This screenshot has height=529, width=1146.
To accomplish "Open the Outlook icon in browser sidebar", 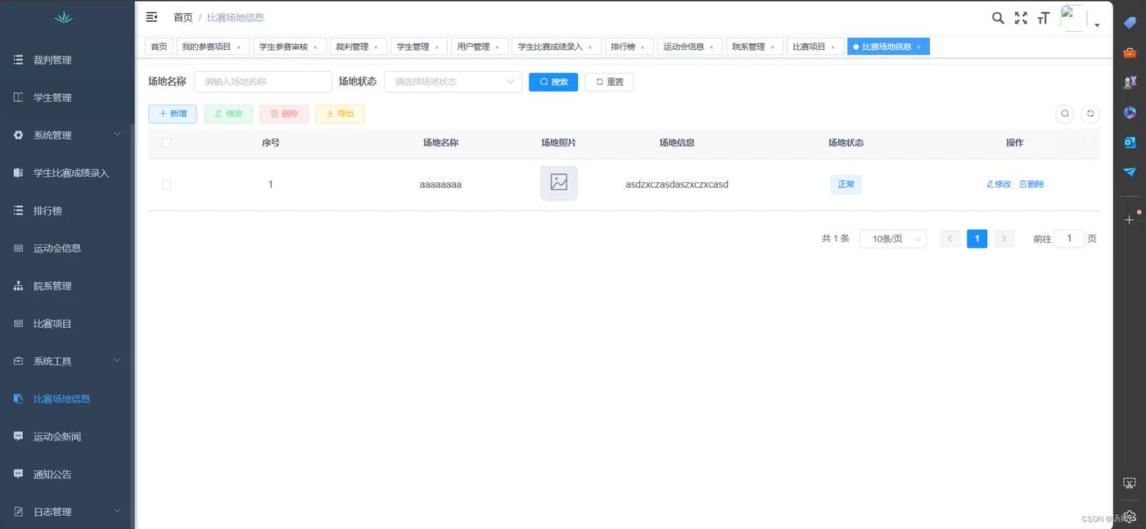I will click(1130, 142).
